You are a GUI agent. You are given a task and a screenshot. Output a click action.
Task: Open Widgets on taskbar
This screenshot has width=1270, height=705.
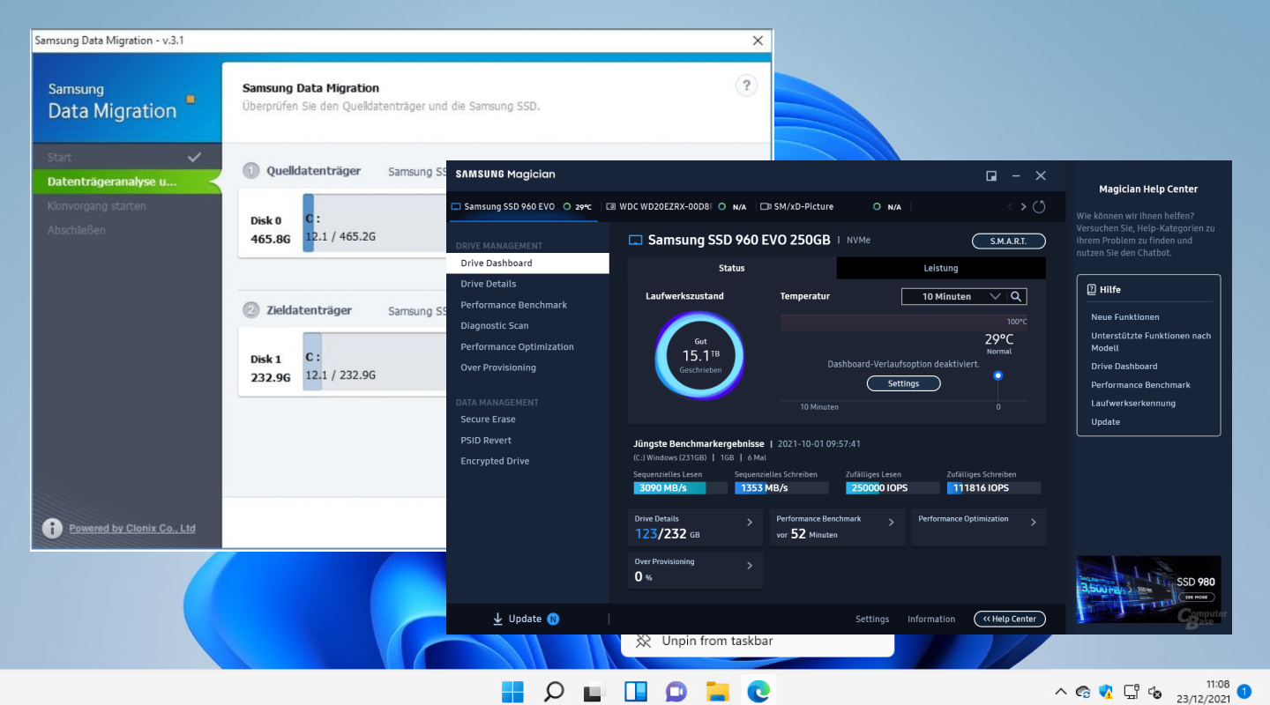pyautogui.click(x=636, y=692)
